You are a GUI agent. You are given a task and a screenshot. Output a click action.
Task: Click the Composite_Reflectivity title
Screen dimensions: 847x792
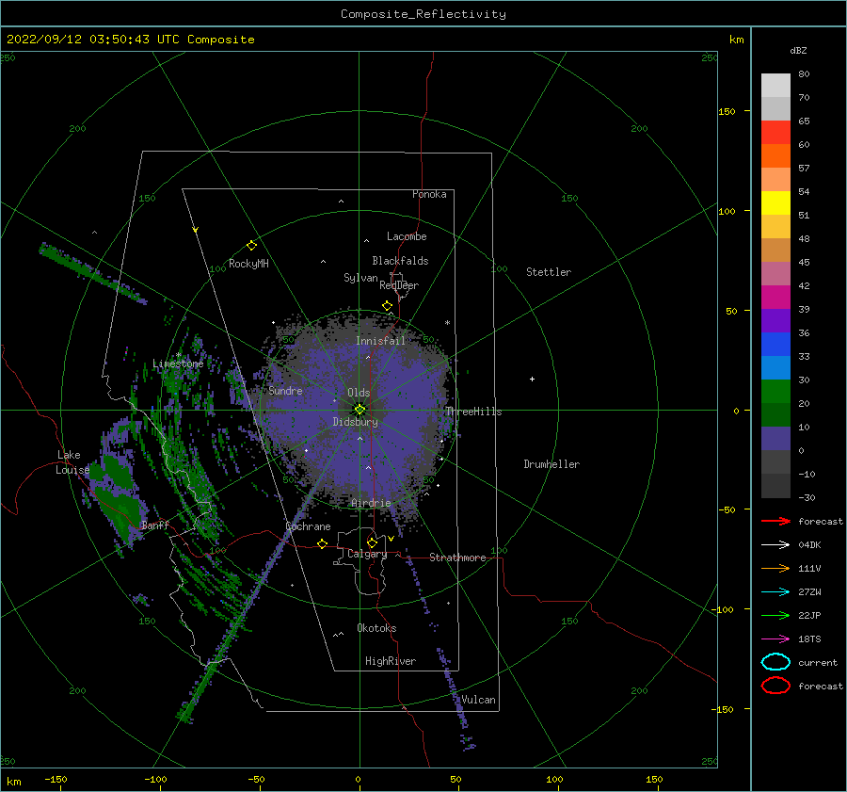(x=423, y=14)
